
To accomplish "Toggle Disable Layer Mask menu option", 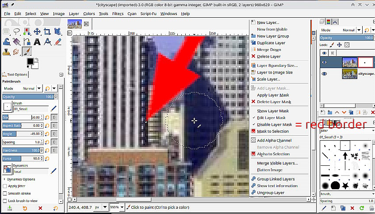I will click(274, 125).
